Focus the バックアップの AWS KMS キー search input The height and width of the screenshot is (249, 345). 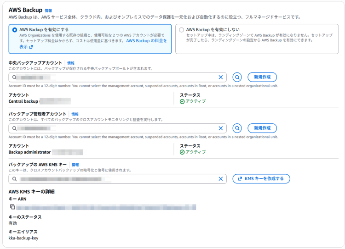click(117, 179)
